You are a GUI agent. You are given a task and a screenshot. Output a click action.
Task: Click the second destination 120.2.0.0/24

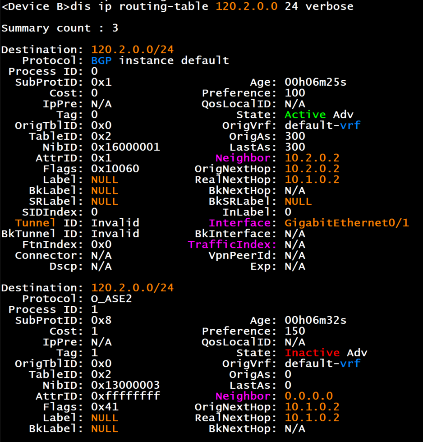(132, 288)
